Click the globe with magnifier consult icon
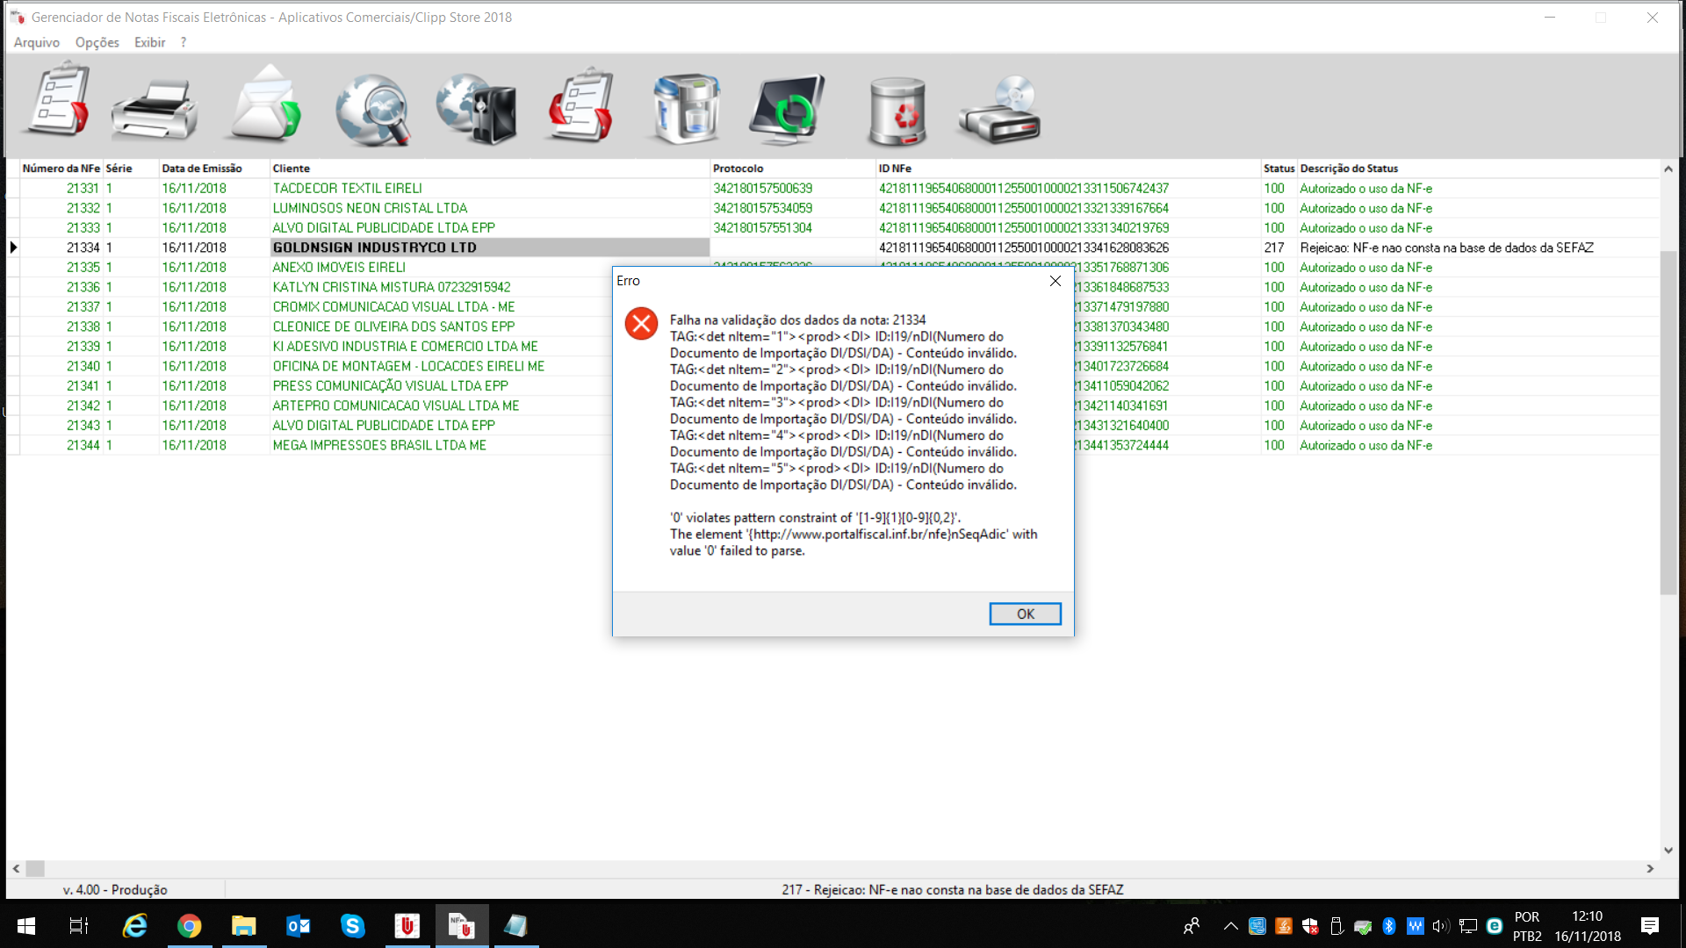The width and height of the screenshot is (1686, 948). [372, 109]
